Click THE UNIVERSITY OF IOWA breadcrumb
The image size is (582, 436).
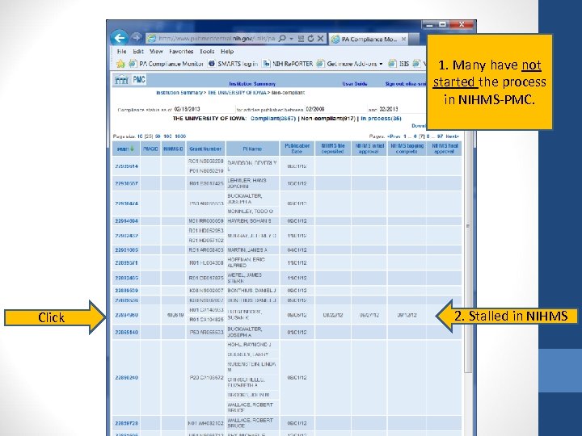pos(237,93)
